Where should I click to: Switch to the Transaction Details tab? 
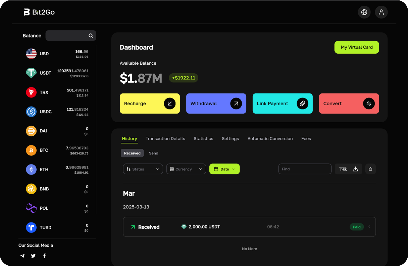pos(165,139)
